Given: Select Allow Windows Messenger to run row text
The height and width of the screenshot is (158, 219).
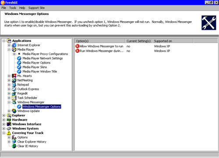Looking at the screenshot, I should coord(102,46).
